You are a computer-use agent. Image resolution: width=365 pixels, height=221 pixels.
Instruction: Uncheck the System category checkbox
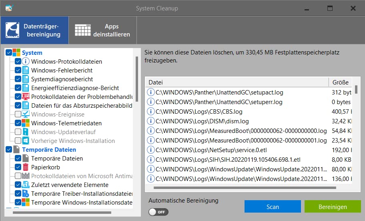pos(9,53)
